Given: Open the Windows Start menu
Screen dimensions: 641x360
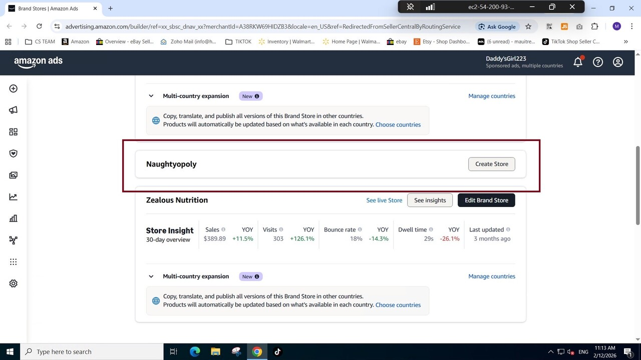Looking at the screenshot, I should 10,352.
